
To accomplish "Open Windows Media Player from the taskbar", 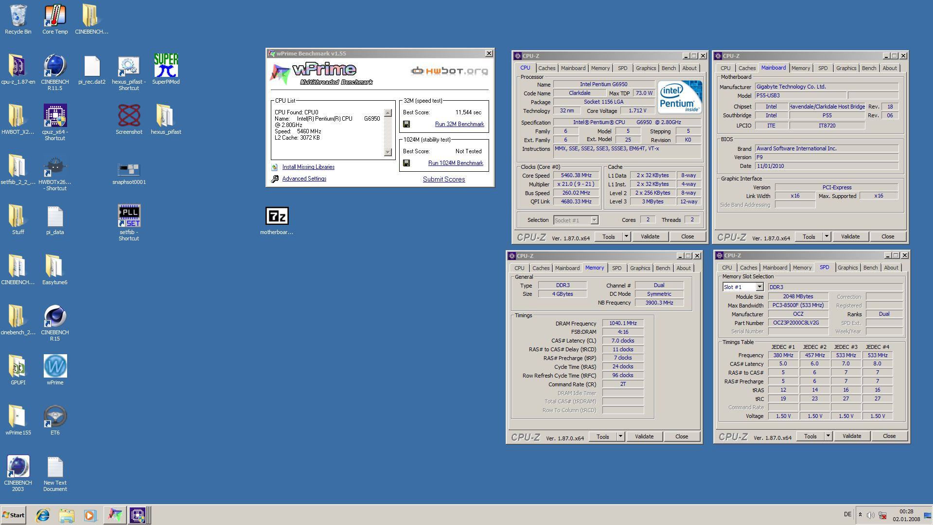I will pyautogui.click(x=90, y=515).
